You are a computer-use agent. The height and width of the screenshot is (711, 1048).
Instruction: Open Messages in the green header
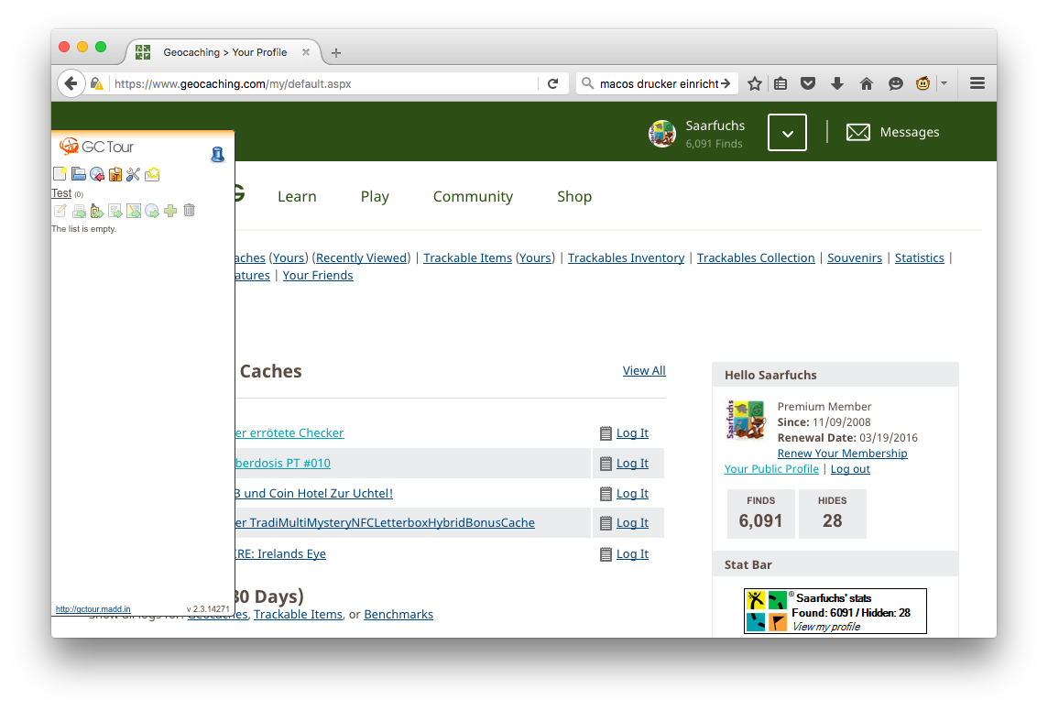[x=893, y=132]
